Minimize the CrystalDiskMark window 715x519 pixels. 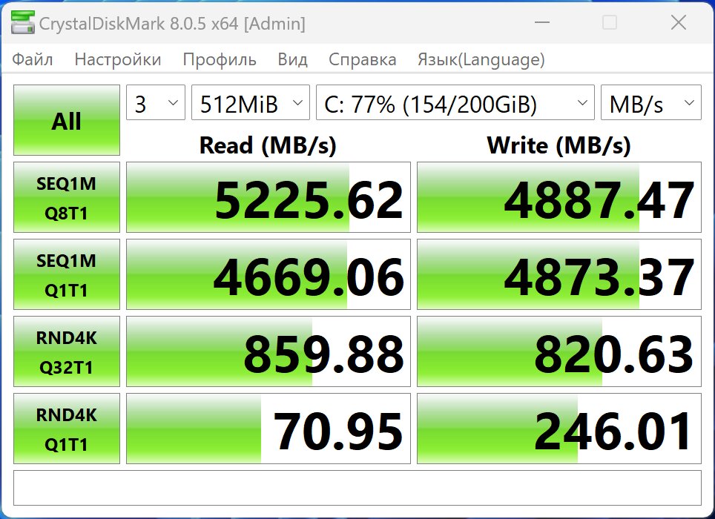point(542,22)
